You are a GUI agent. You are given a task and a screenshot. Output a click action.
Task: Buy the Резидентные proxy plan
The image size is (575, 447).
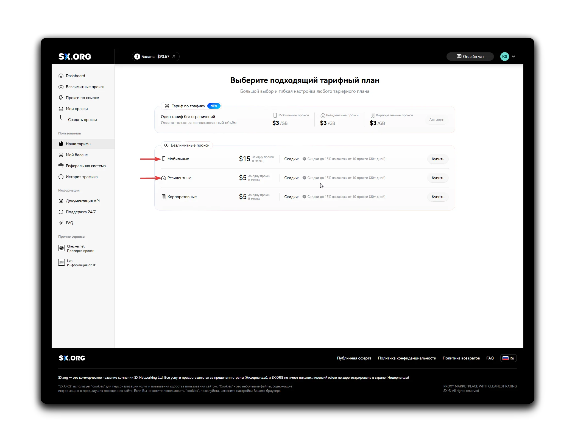coord(438,178)
